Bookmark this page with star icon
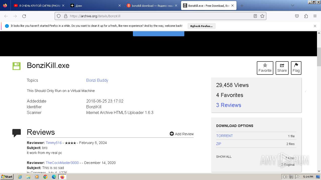 click(x=262, y=16)
